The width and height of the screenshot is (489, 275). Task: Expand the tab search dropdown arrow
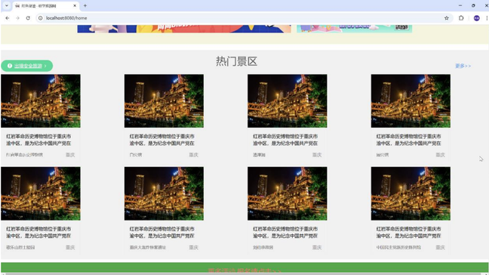[x=6, y=5]
